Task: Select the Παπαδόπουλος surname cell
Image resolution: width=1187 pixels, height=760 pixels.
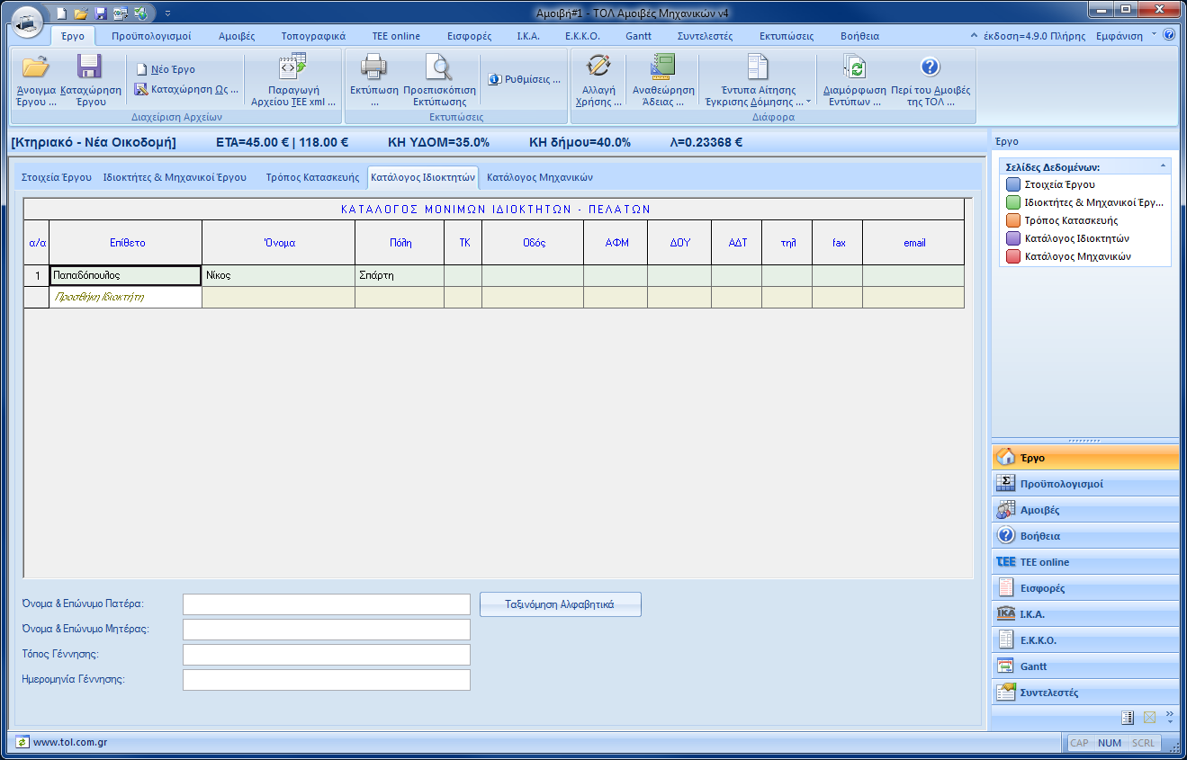Action: (125, 275)
